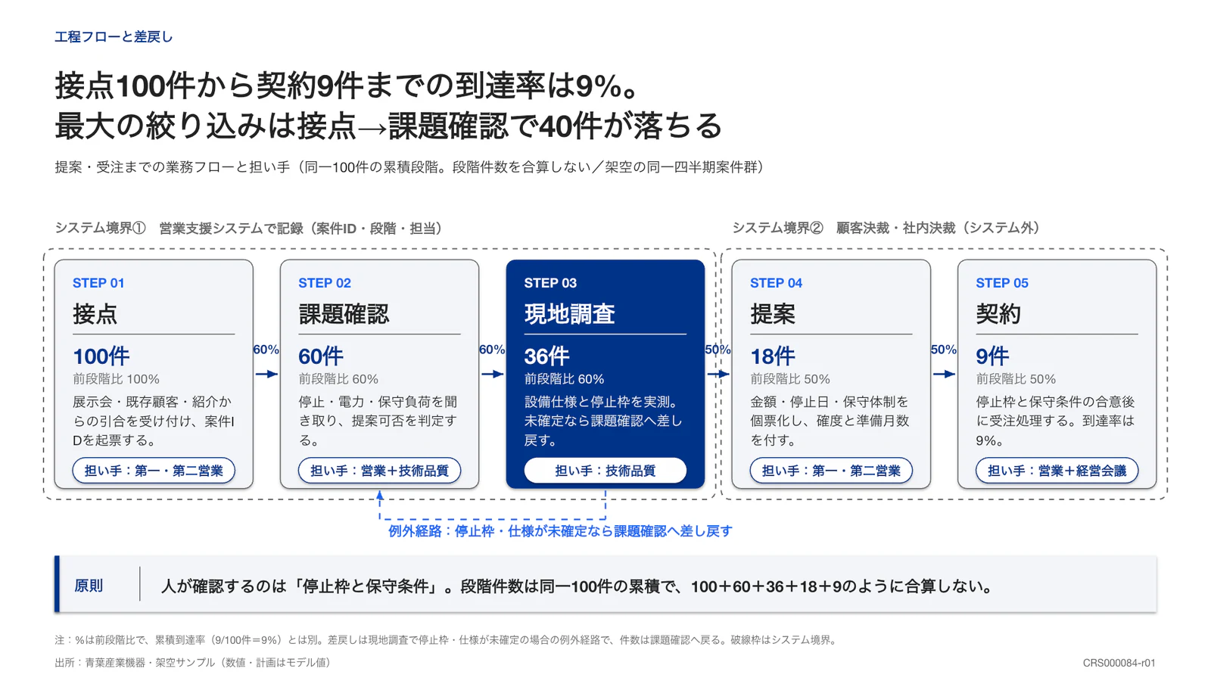Image resolution: width=1211 pixels, height=681 pixels.
Task: Click the 接点 card title
Action: point(95,314)
